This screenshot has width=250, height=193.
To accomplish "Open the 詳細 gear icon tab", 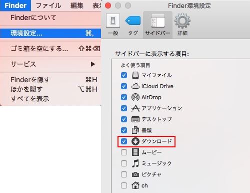I will pos(182,21).
